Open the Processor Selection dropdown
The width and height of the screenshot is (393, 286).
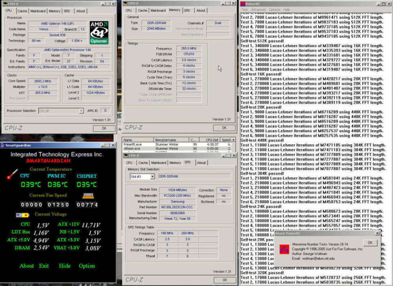pos(81,111)
